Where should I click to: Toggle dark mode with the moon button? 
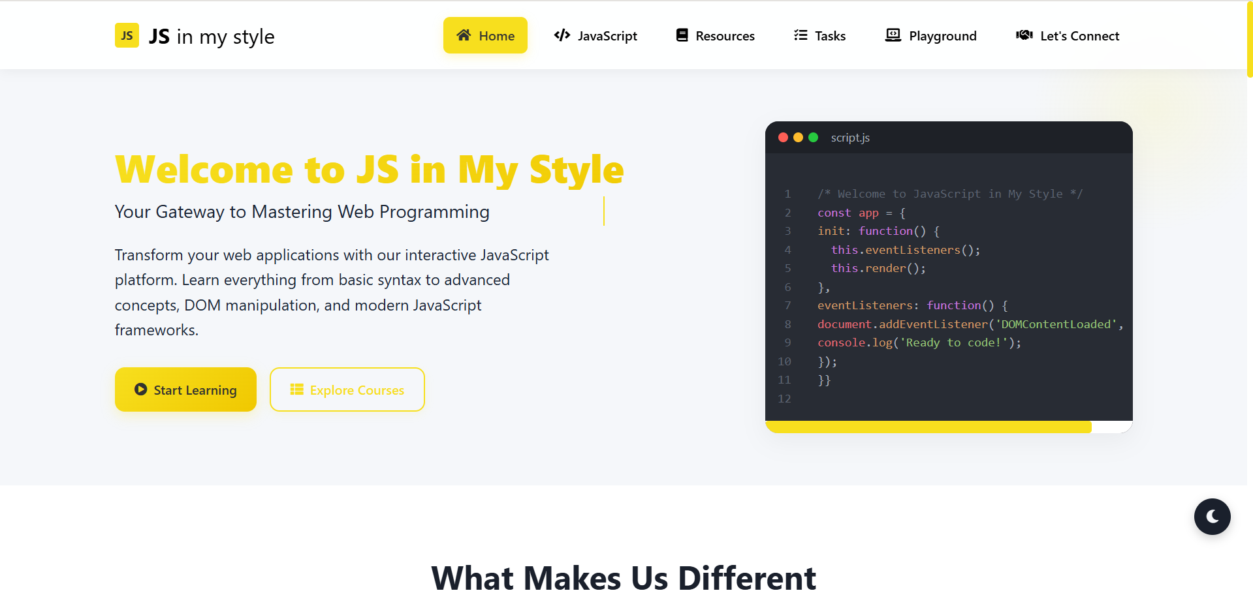[x=1212, y=517]
